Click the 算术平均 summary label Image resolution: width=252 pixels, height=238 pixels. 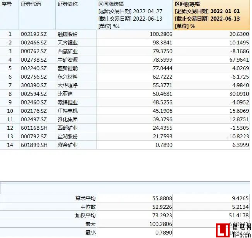tap(85, 198)
